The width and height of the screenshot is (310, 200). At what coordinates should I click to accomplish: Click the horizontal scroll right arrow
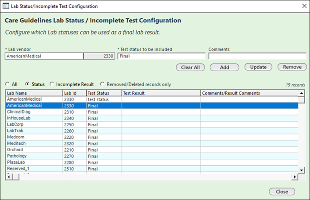click(x=295, y=176)
